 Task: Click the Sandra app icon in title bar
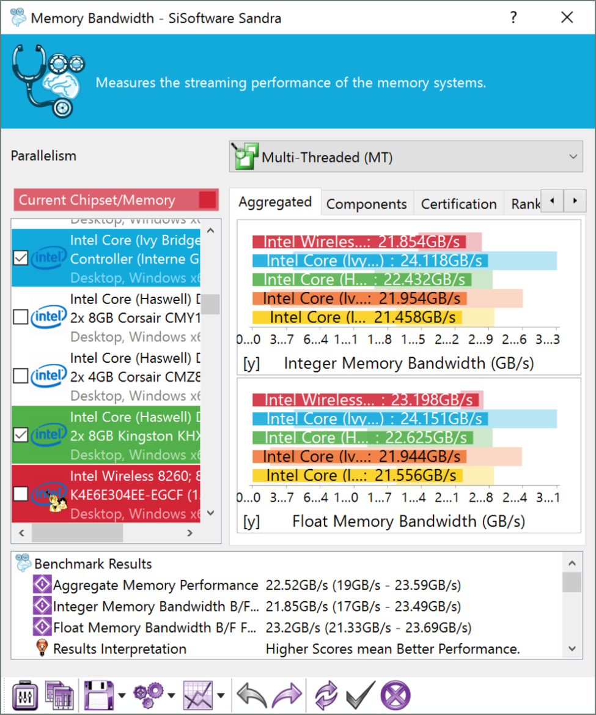click(18, 18)
